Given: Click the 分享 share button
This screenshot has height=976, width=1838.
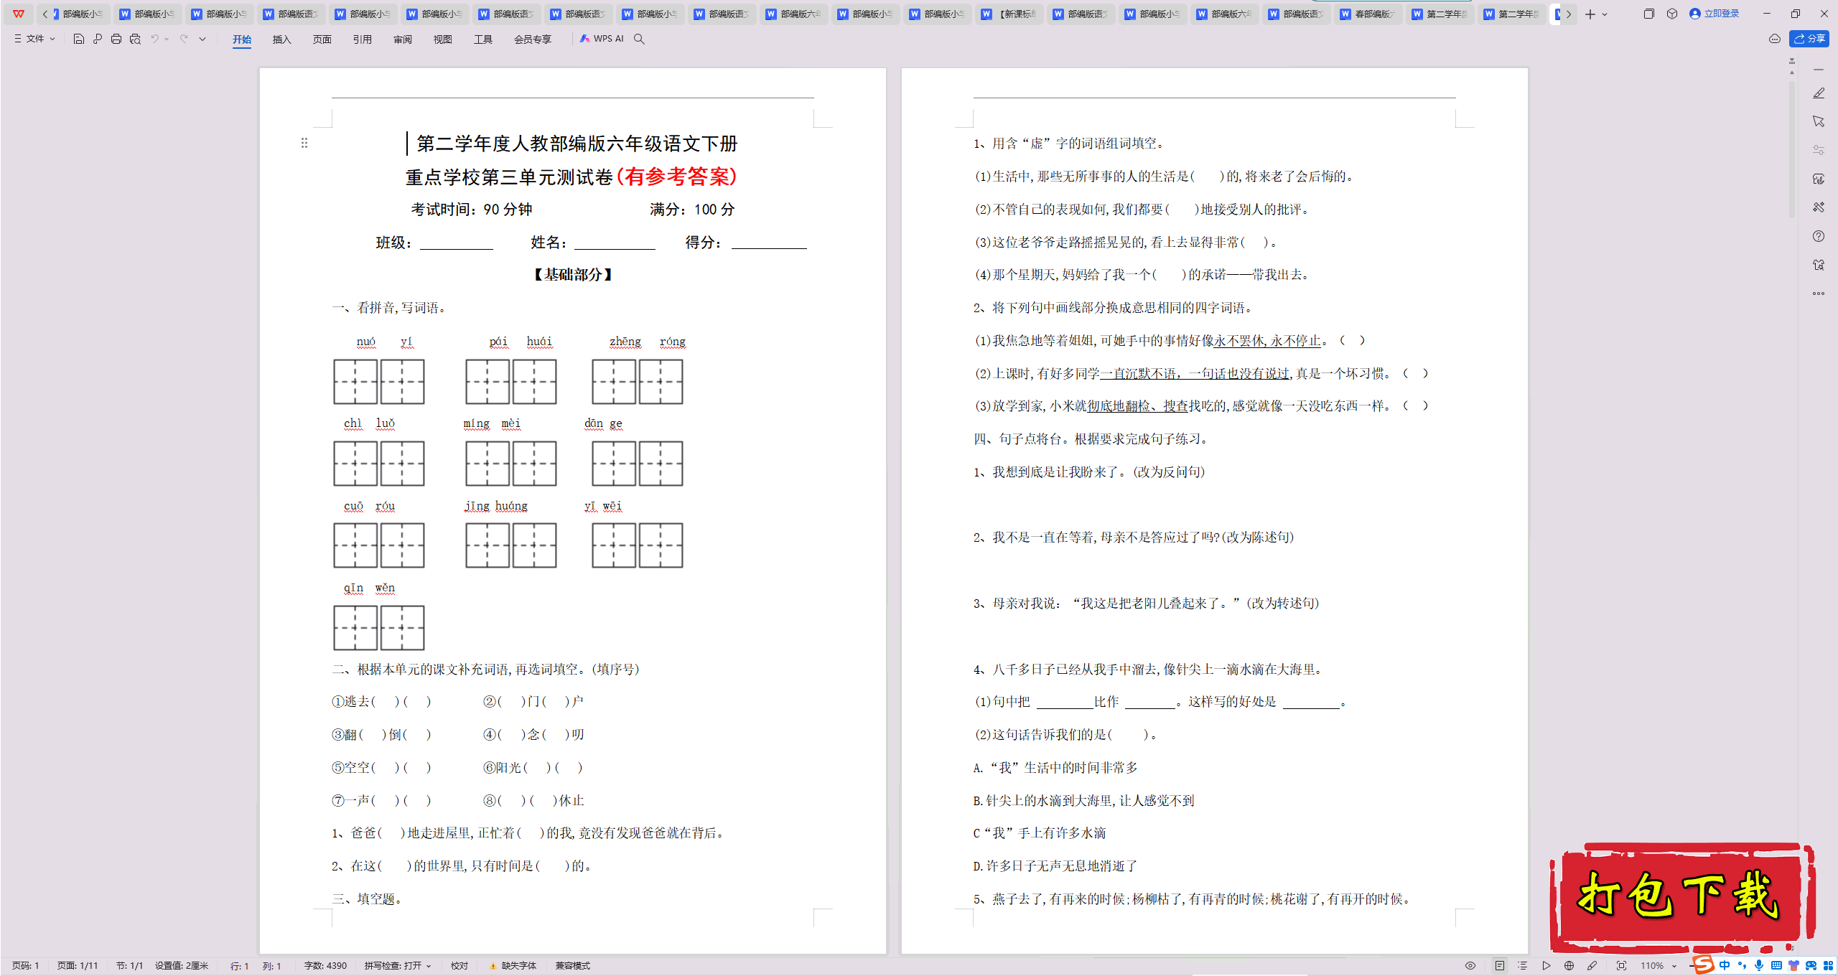Looking at the screenshot, I should pyautogui.click(x=1809, y=39).
